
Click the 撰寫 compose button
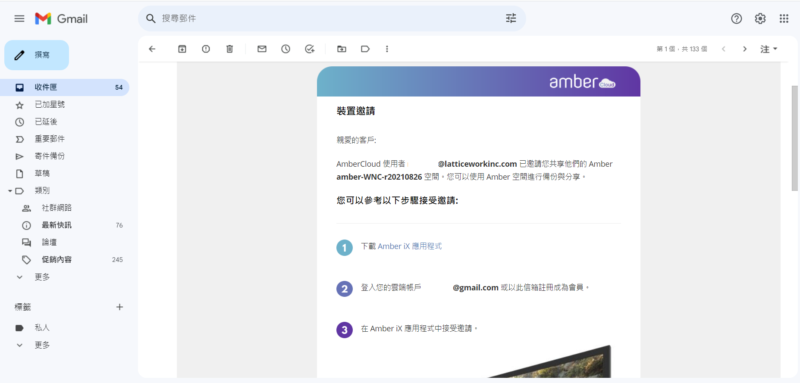(37, 55)
